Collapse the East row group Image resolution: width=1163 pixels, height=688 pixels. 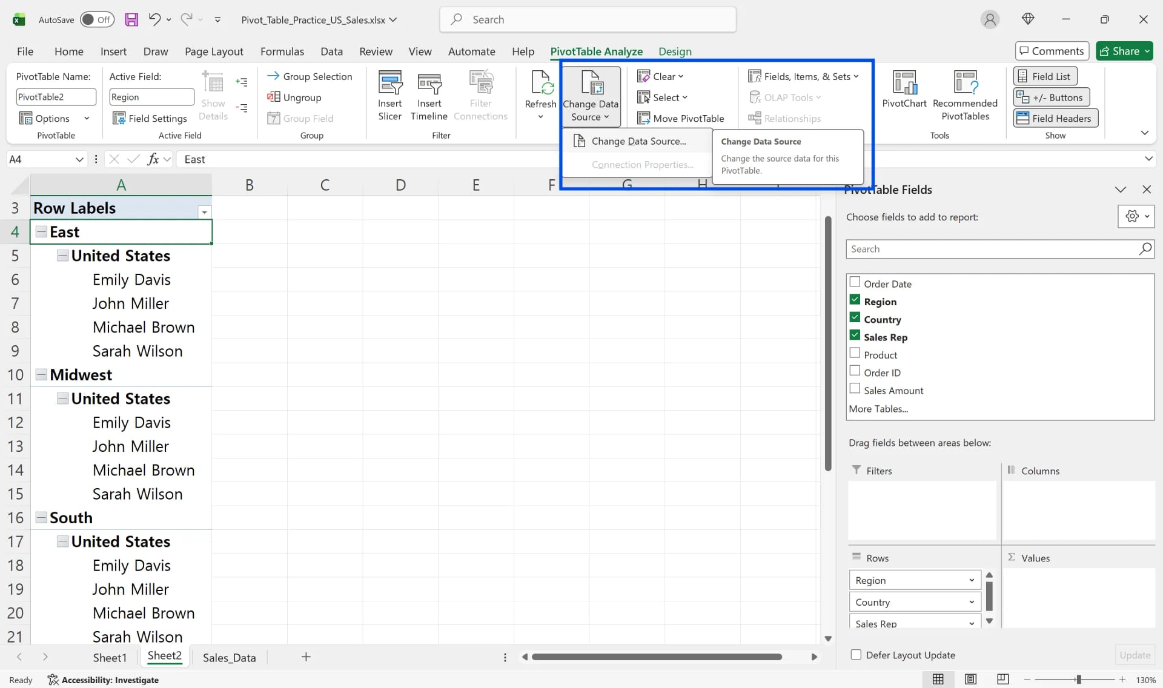coord(41,231)
